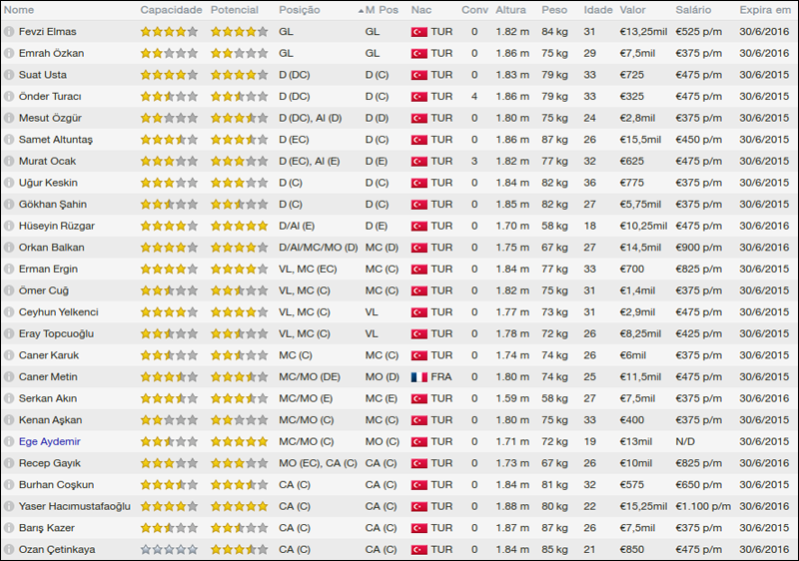This screenshot has height=561, width=799.
Task: Click the Valor column header
Action: tap(632, 10)
